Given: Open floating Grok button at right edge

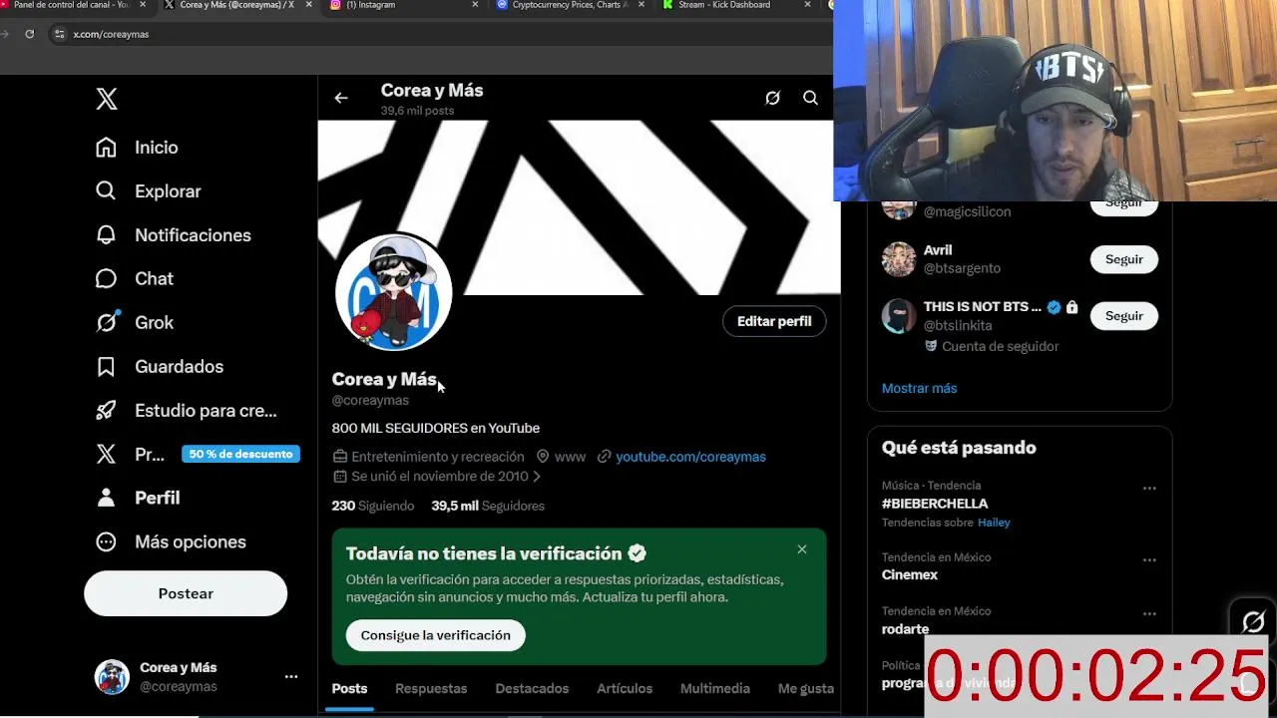Looking at the screenshot, I should pos(1253,621).
